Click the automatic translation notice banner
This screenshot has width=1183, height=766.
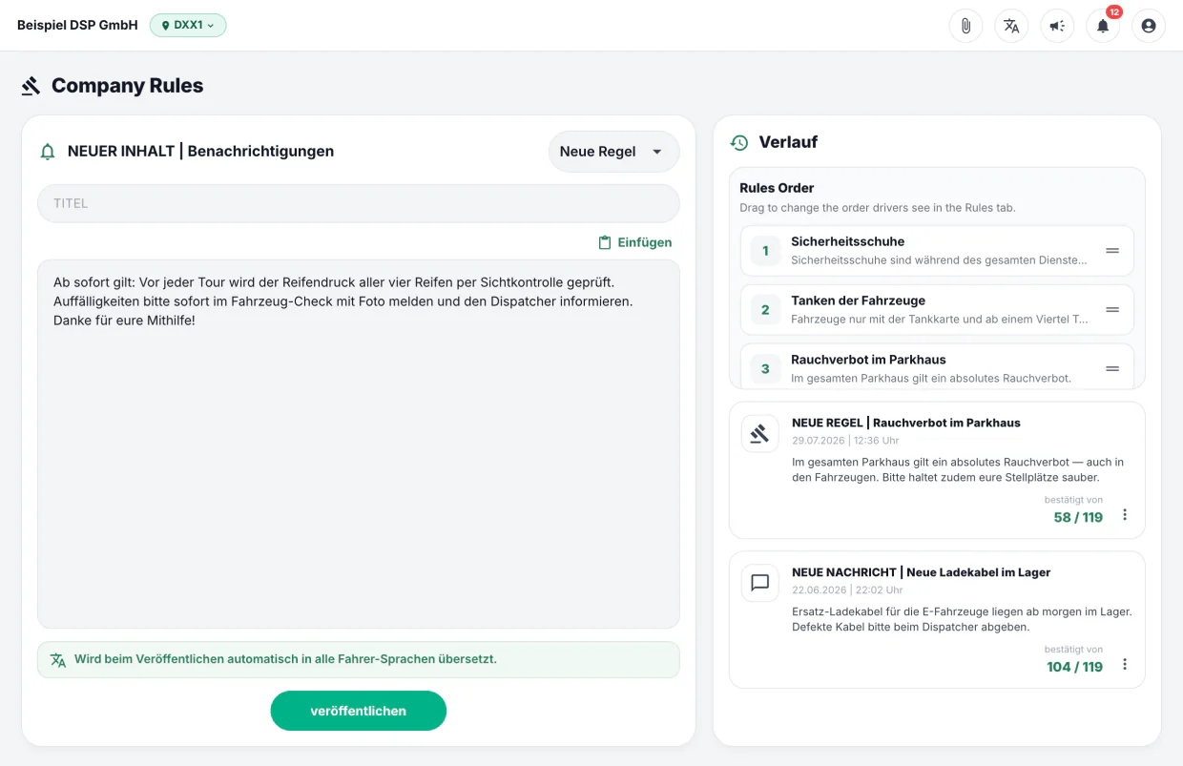click(359, 660)
